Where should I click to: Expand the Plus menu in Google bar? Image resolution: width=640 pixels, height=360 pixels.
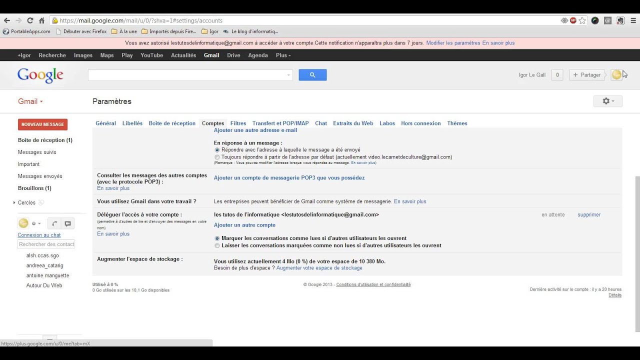(283, 55)
